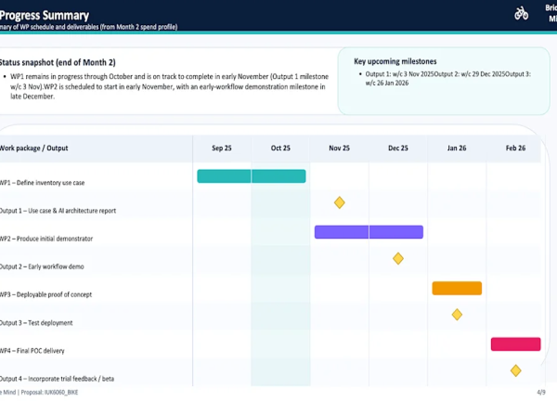
Task: Select the Output 2 early workflow demo diamond
Action: 398,259
